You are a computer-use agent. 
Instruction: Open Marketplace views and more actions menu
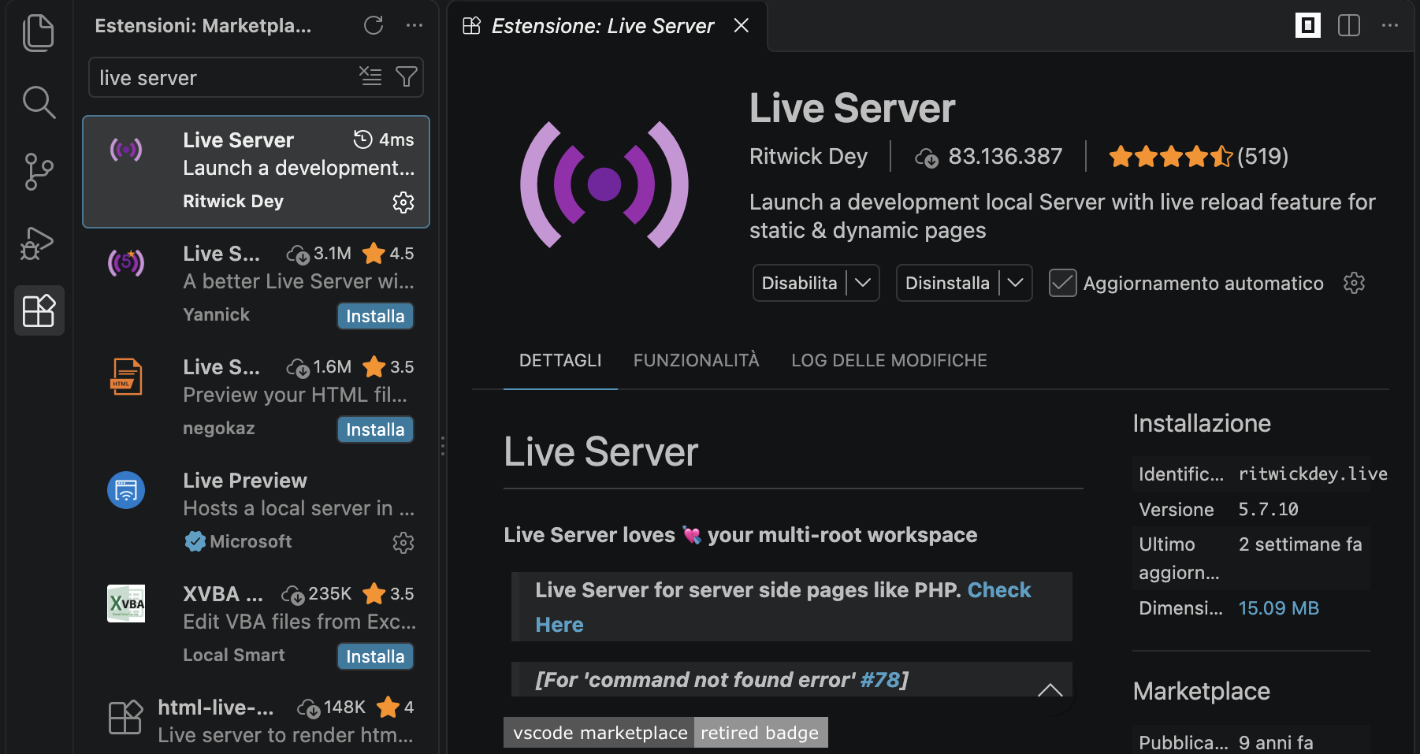pyautogui.click(x=414, y=26)
